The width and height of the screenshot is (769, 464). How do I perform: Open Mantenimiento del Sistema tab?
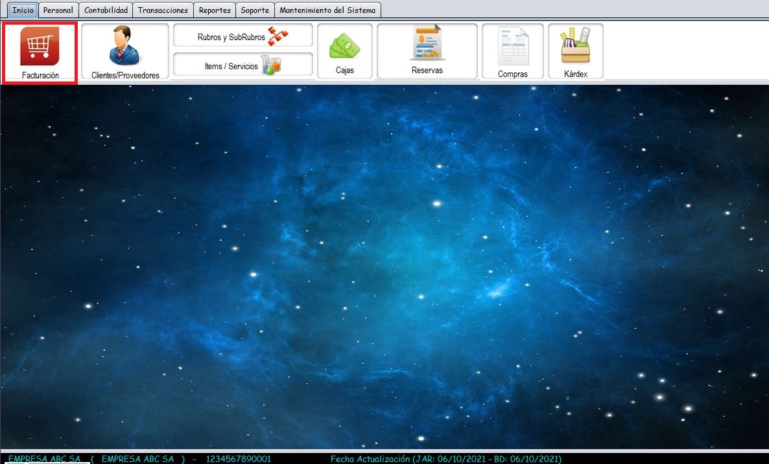pyautogui.click(x=327, y=10)
